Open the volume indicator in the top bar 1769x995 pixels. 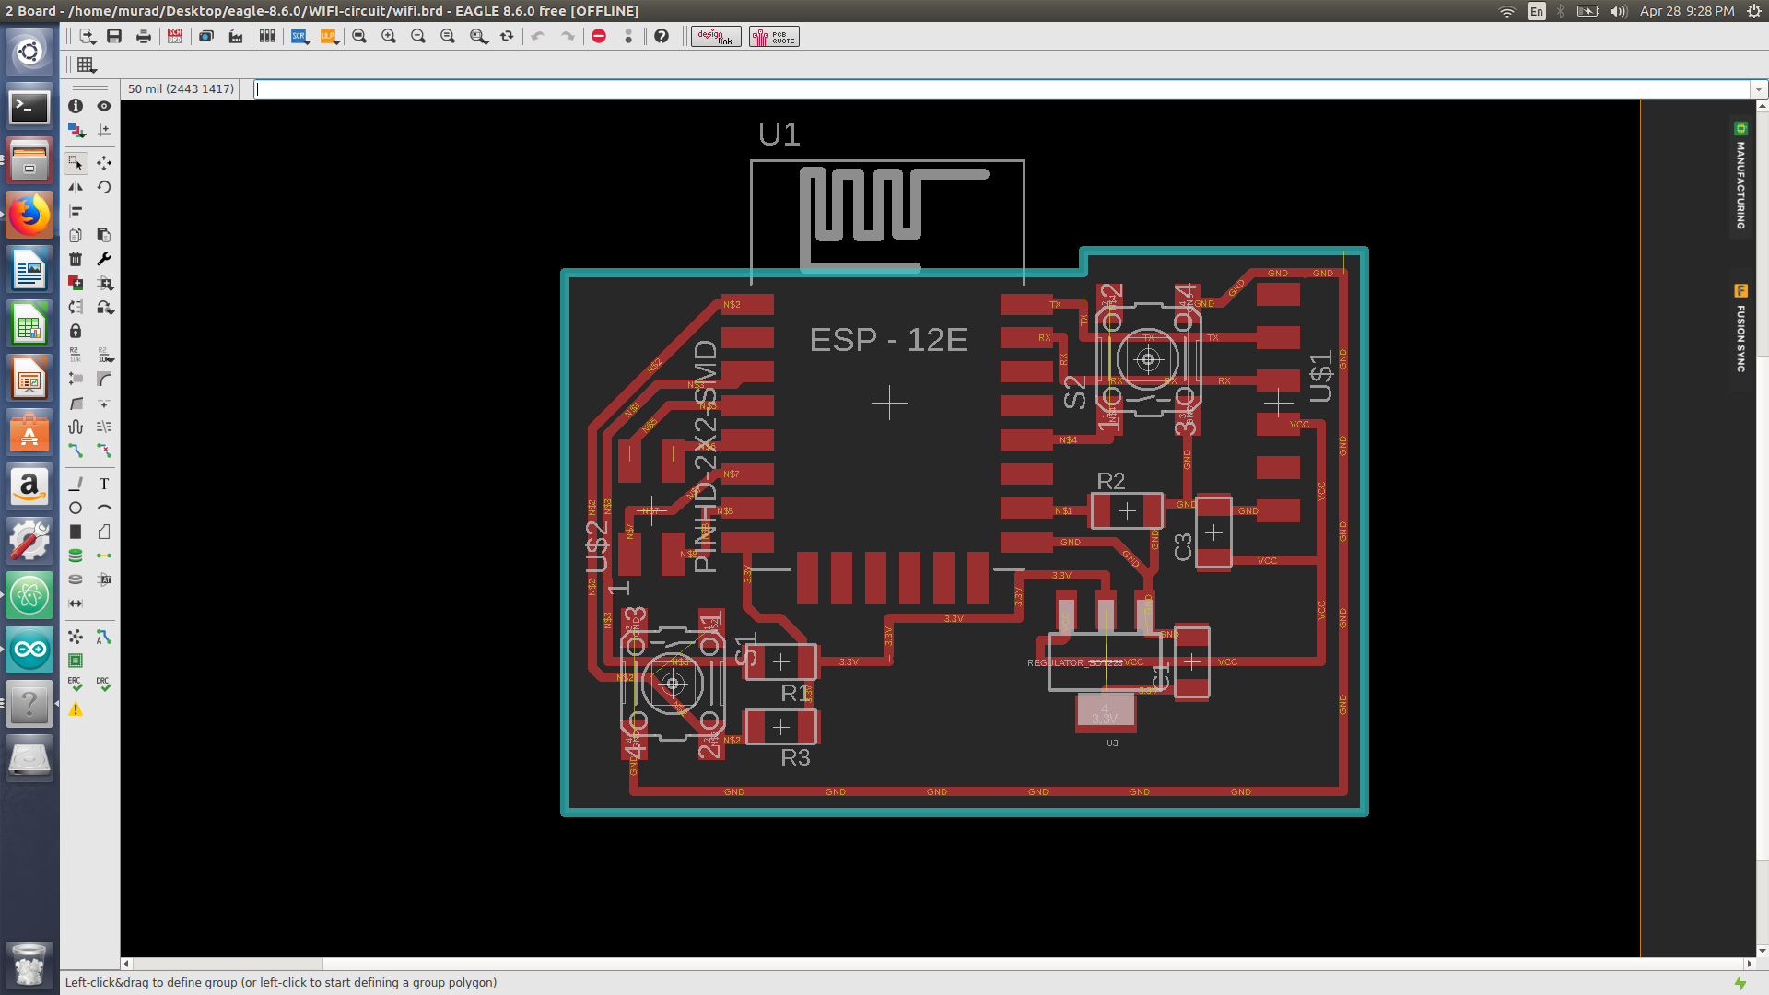1618,11
